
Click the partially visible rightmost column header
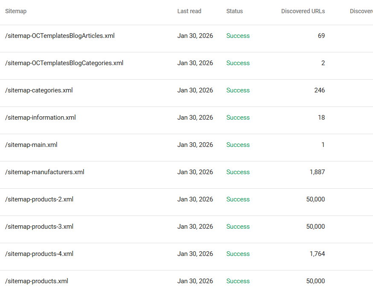click(361, 11)
